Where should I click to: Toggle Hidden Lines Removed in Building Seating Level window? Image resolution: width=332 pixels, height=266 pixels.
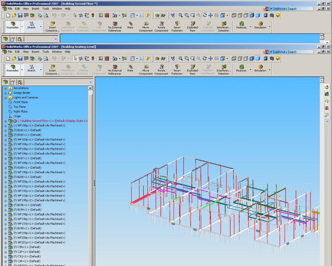point(246,58)
